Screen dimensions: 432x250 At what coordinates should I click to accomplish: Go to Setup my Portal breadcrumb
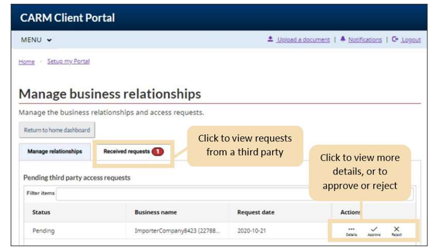point(68,62)
